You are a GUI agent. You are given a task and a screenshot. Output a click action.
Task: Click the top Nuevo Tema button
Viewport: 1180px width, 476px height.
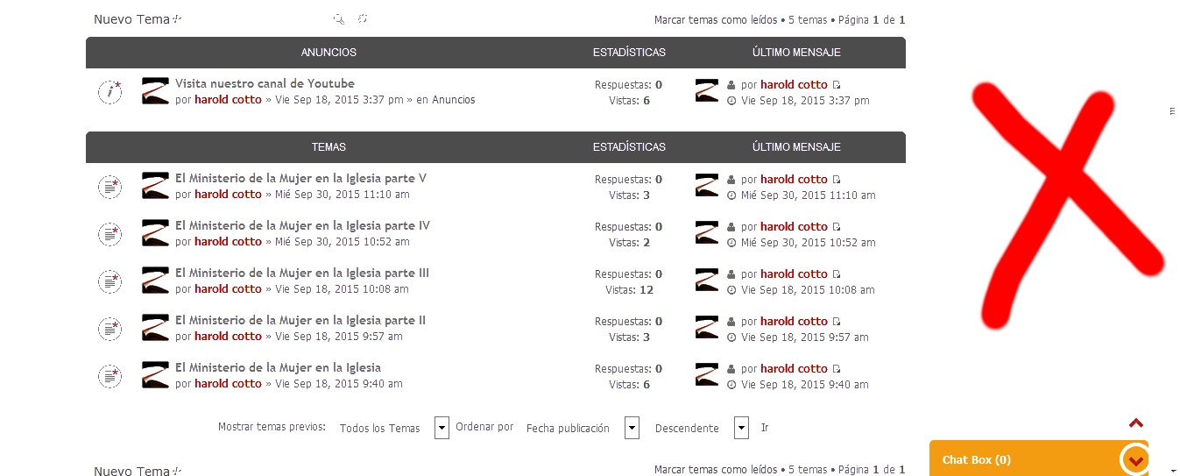tap(137, 19)
